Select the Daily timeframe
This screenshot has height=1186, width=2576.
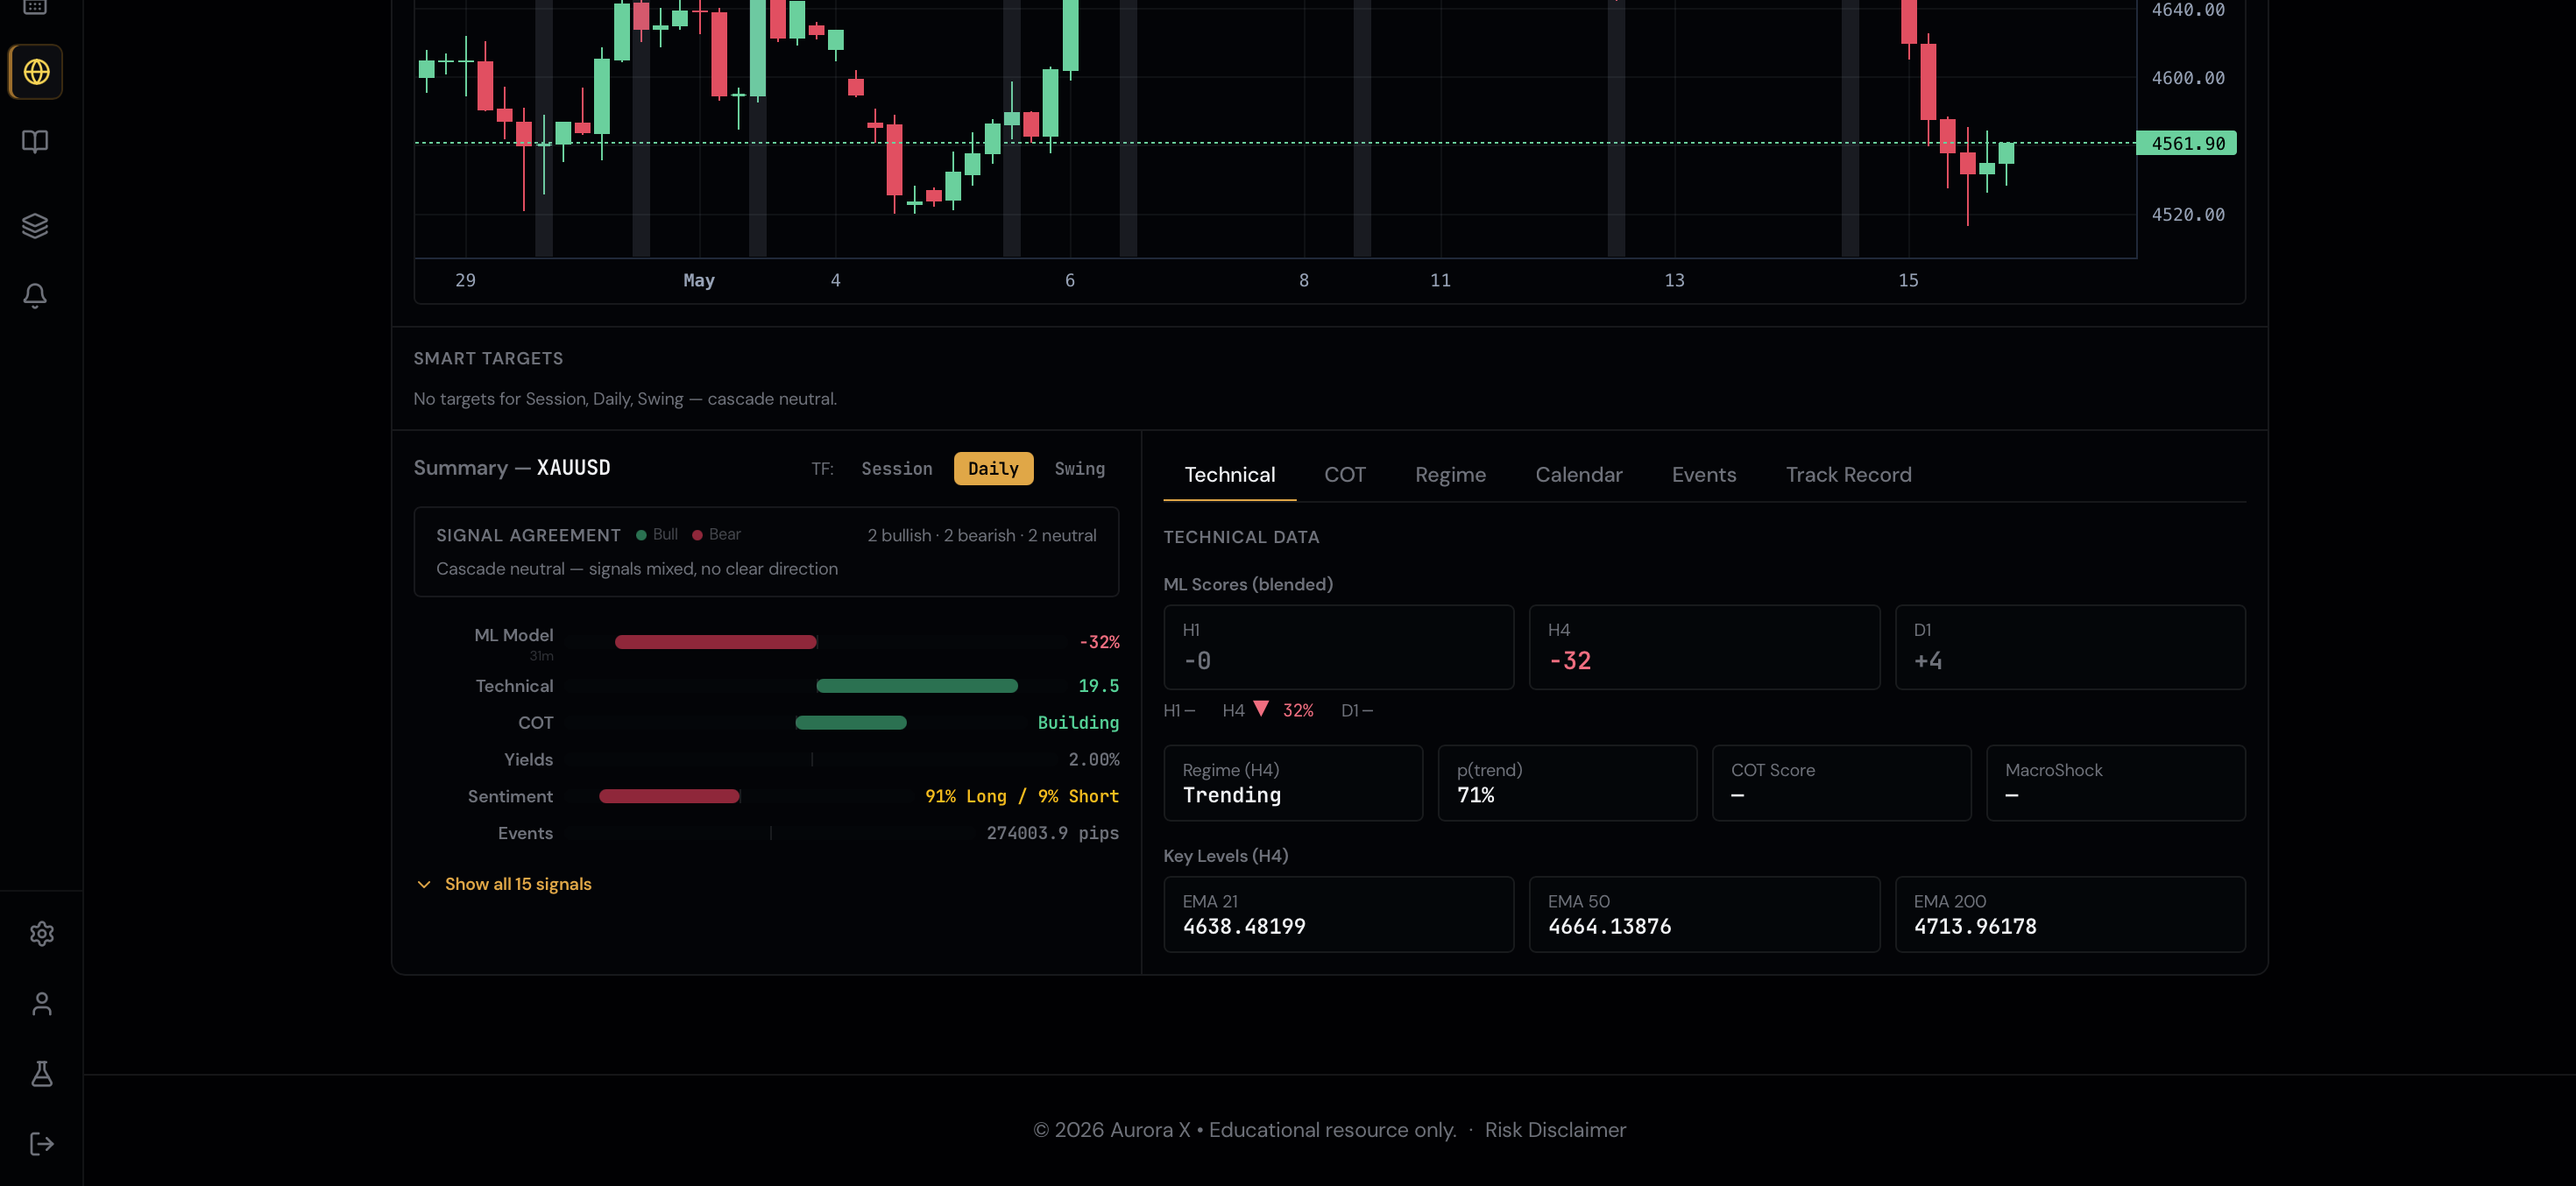point(993,469)
